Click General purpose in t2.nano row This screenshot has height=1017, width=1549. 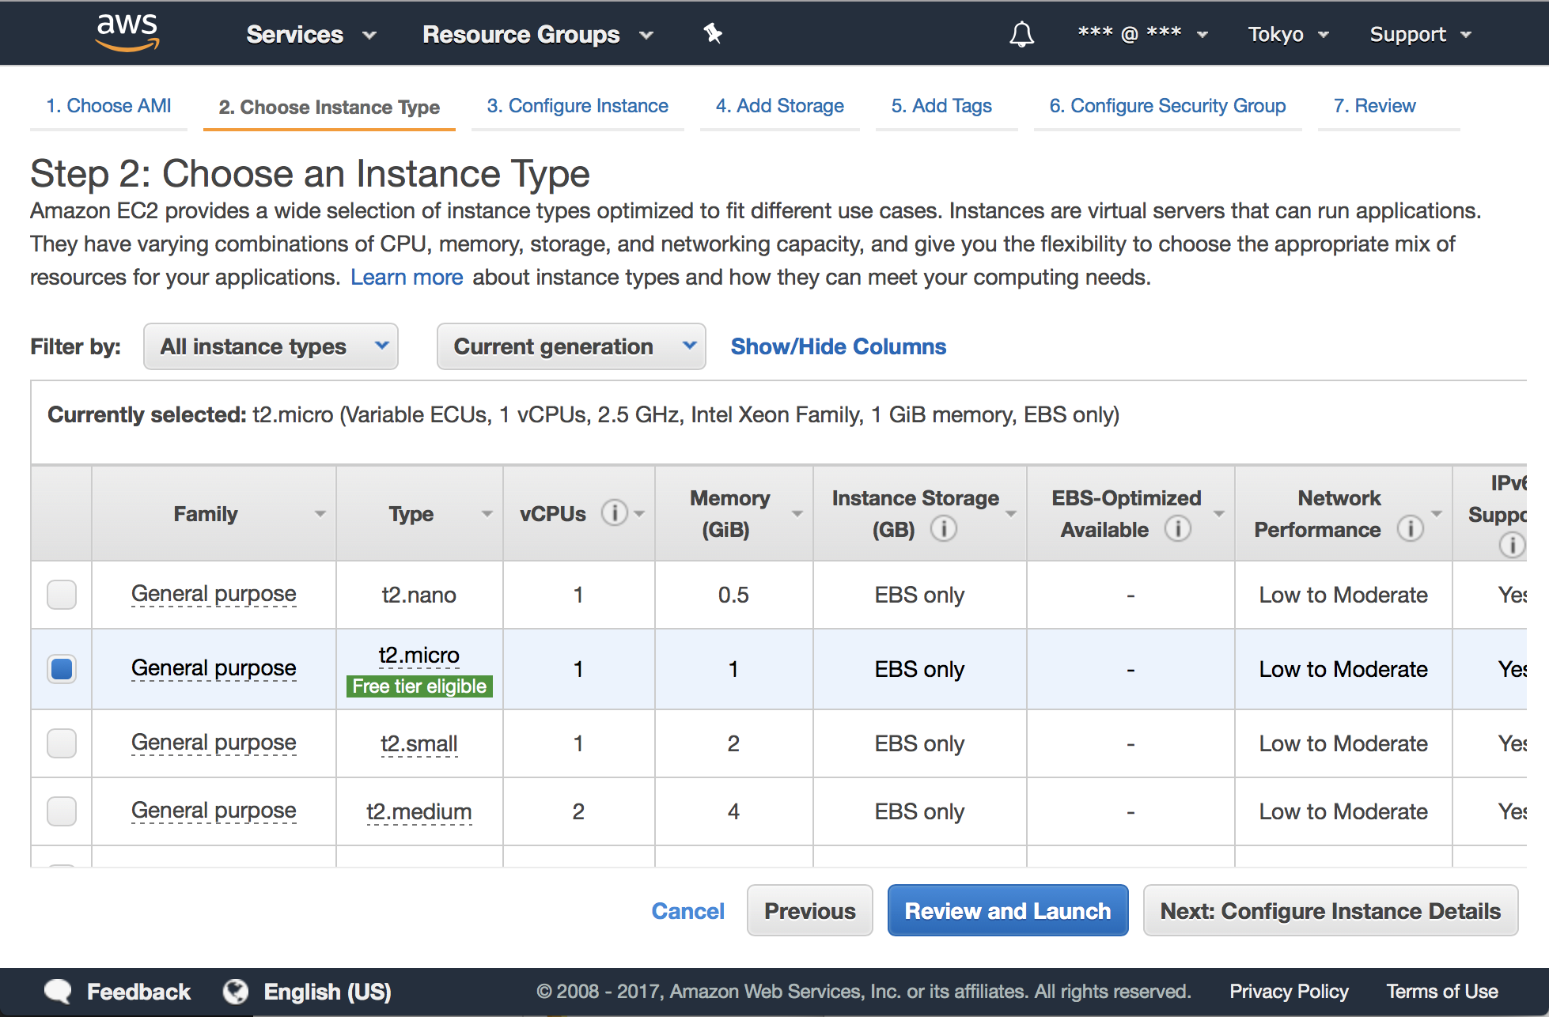point(214,594)
